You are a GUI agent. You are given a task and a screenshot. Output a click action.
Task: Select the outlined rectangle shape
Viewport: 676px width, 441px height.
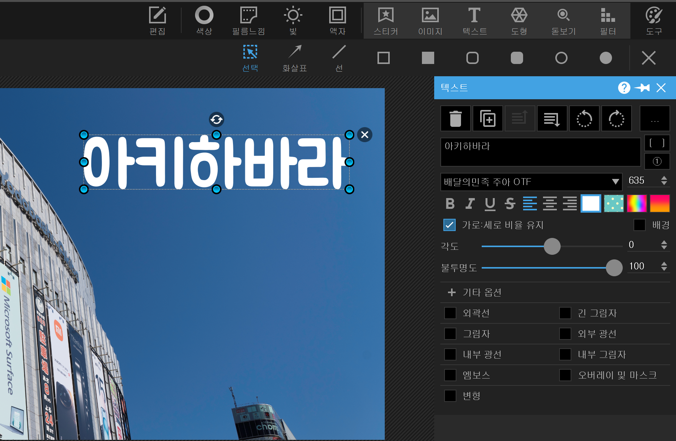click(384, 58)
